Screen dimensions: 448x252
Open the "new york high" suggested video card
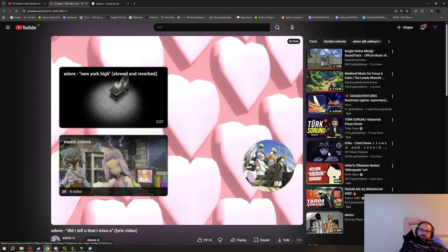113,97
